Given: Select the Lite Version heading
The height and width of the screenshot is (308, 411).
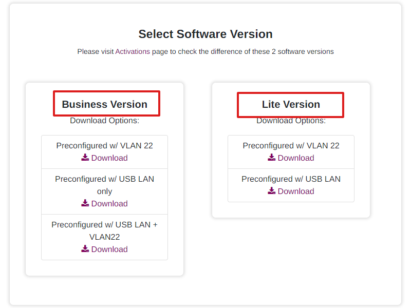Looking at the screenshot, I should click(291, 104).
